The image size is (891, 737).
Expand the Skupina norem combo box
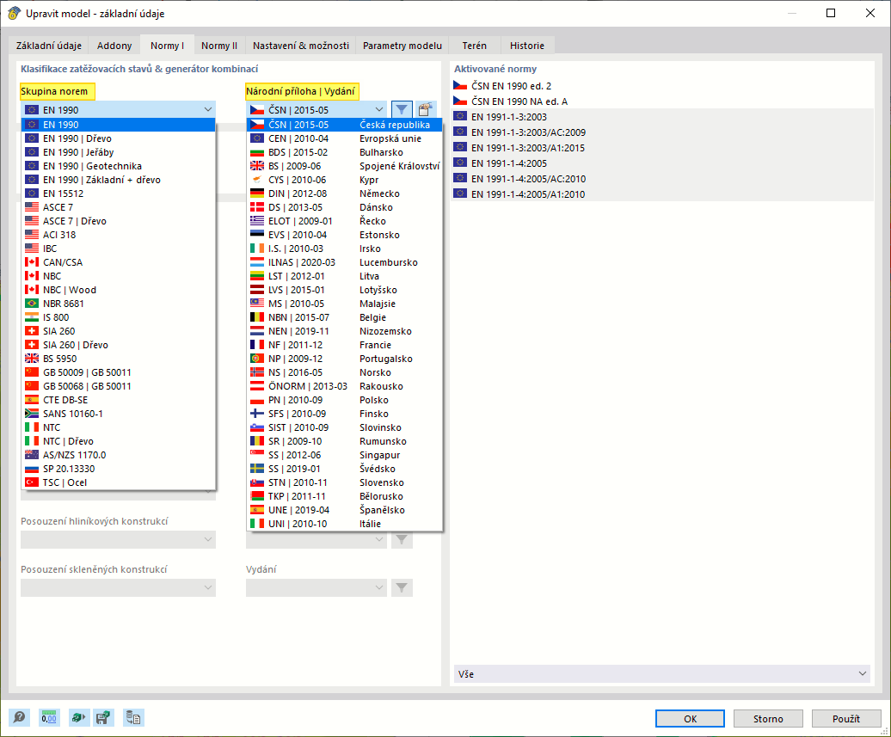click(118, 110)
